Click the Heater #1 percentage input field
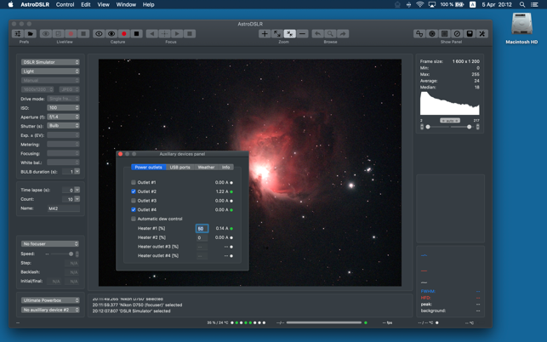547x342 pixels. pos(202,228)
